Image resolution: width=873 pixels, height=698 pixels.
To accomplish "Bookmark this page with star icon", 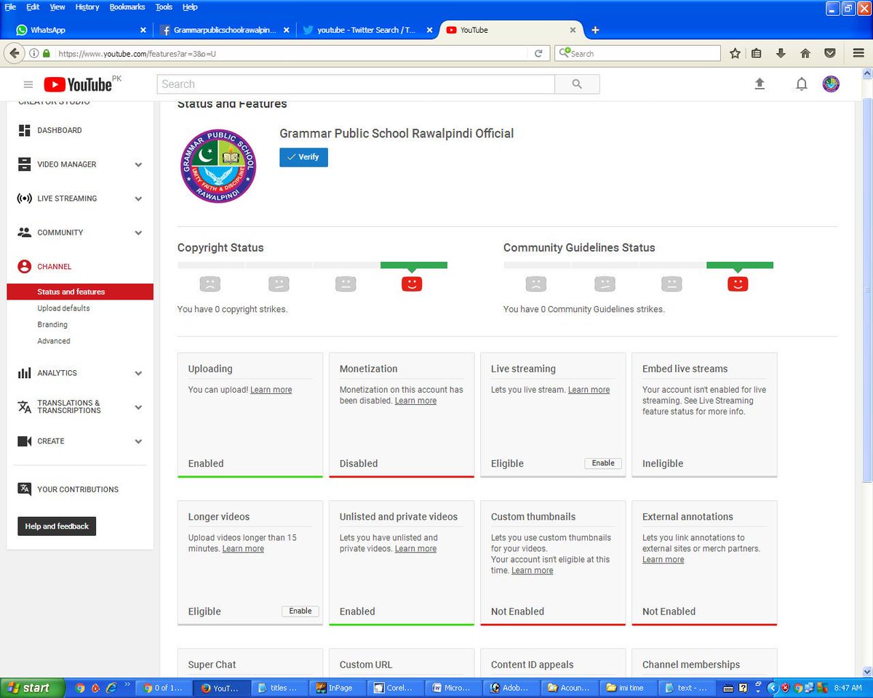I will point(735,53).
